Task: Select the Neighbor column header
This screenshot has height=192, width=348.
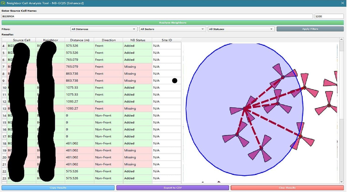Action: click(50, 40)
